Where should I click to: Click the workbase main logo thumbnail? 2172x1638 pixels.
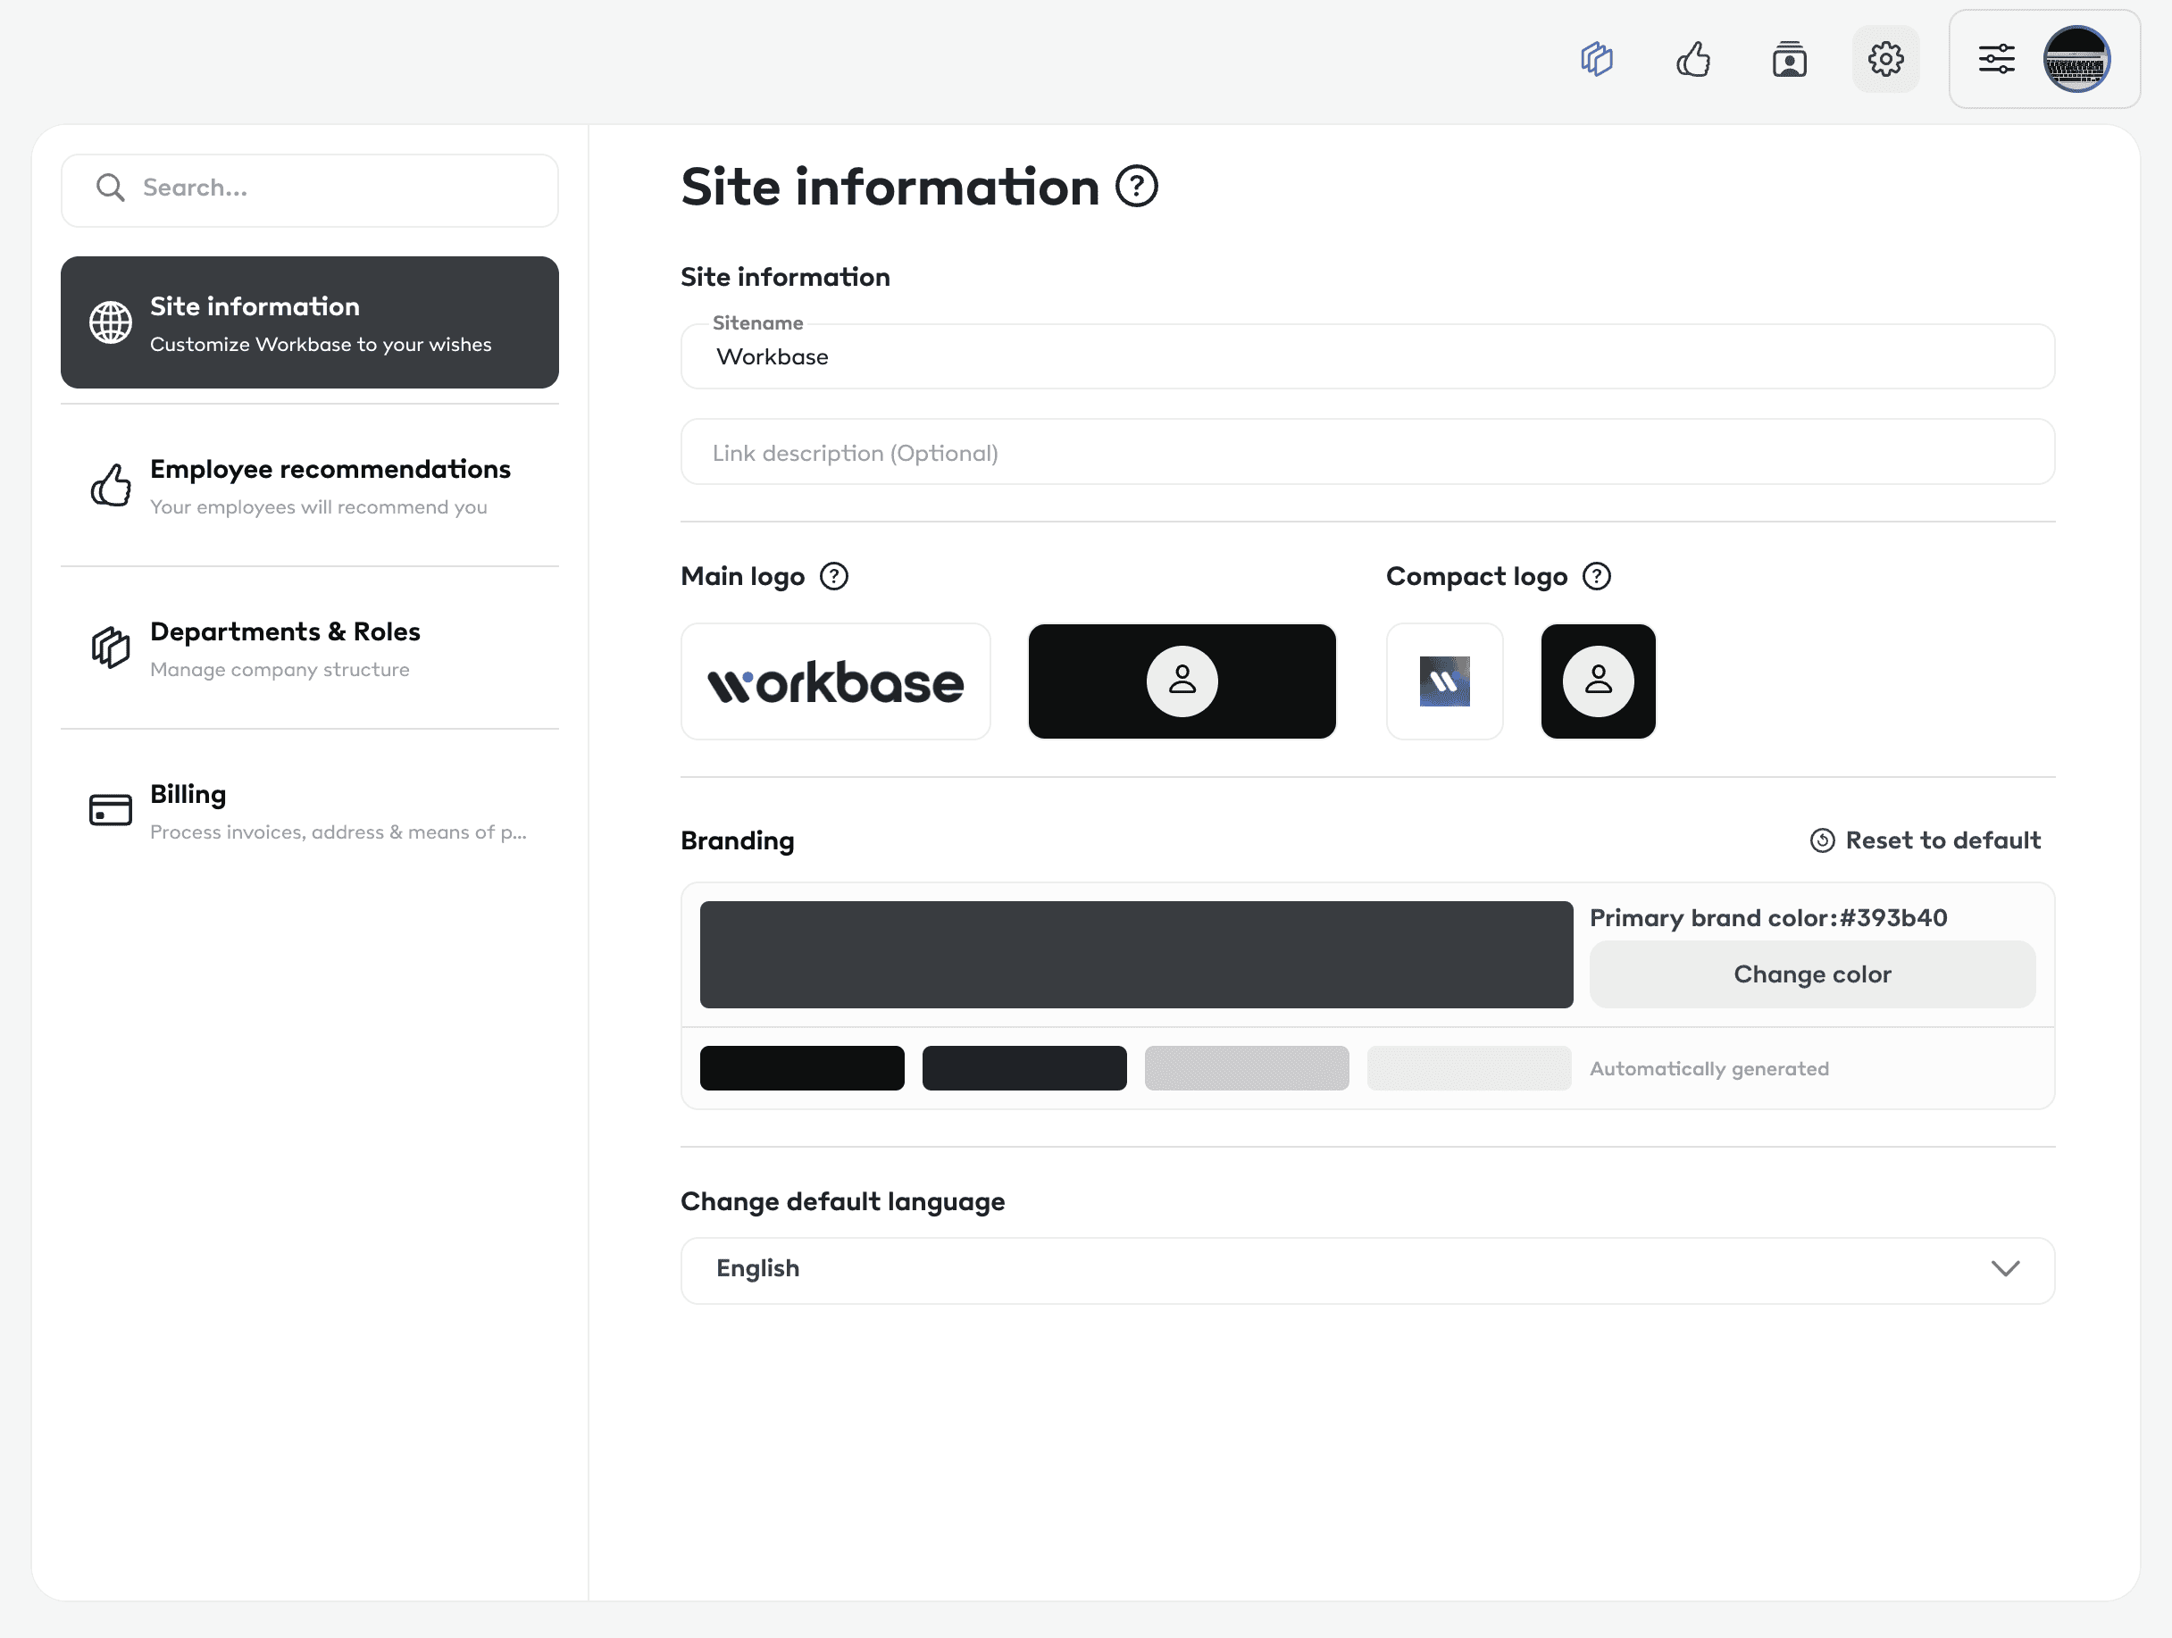click(x=836, y=681)
